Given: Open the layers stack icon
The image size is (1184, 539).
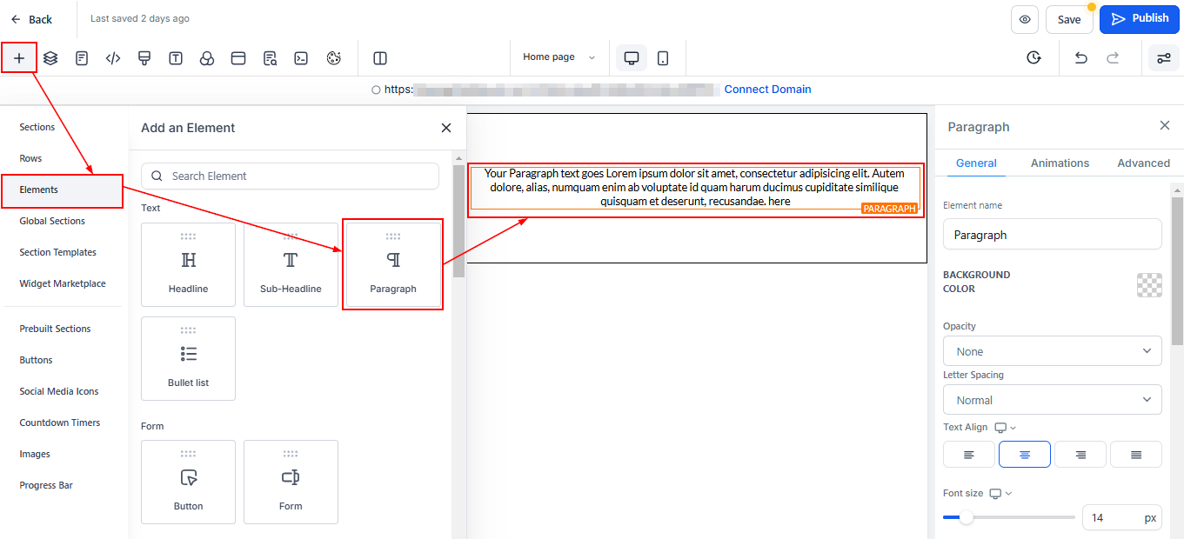Looking at the screenshot, I should (50, 58).
